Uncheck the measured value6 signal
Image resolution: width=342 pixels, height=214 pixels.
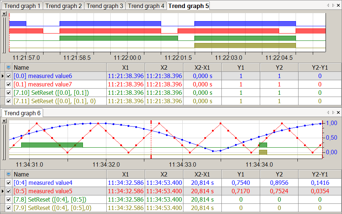click(x=9, y=76)
